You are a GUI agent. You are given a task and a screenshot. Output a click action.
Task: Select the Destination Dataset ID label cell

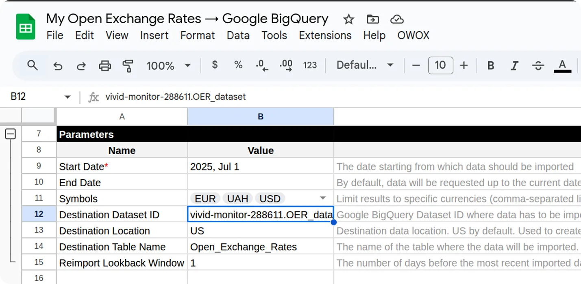(122, 214)
